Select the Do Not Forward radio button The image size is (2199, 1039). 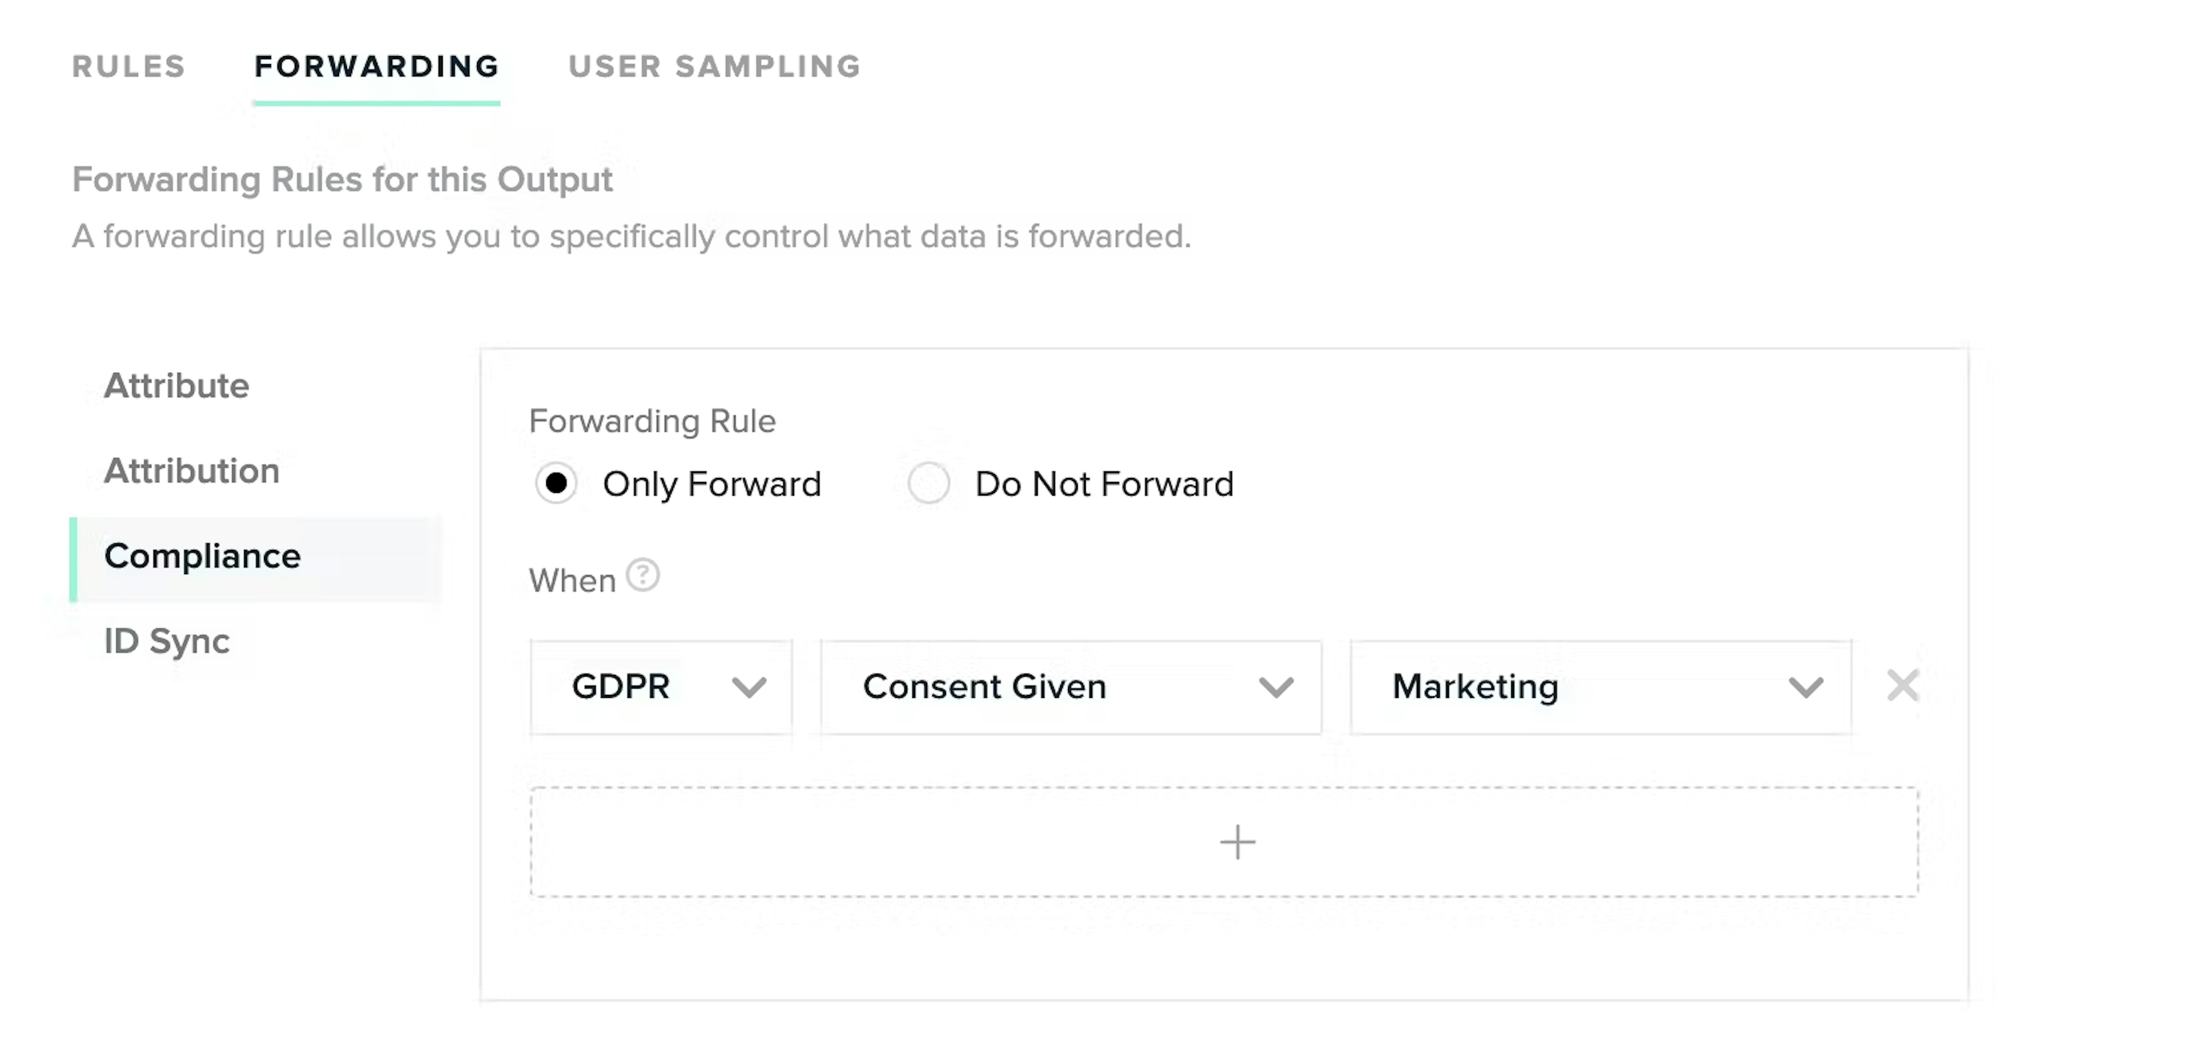[929, 484]
